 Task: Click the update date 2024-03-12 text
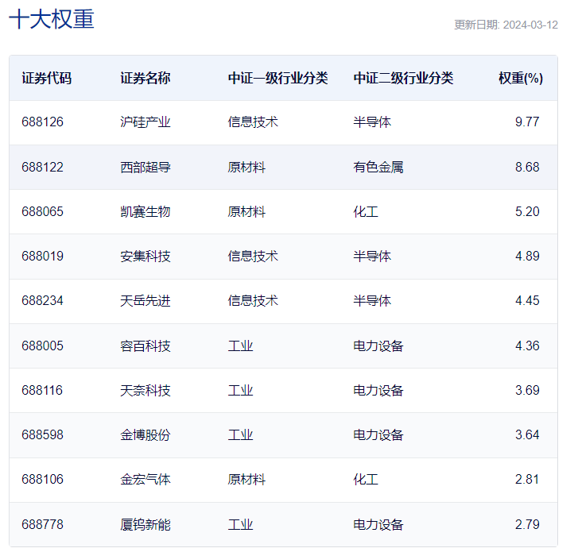pyautogui.click(x=530, y=25)
